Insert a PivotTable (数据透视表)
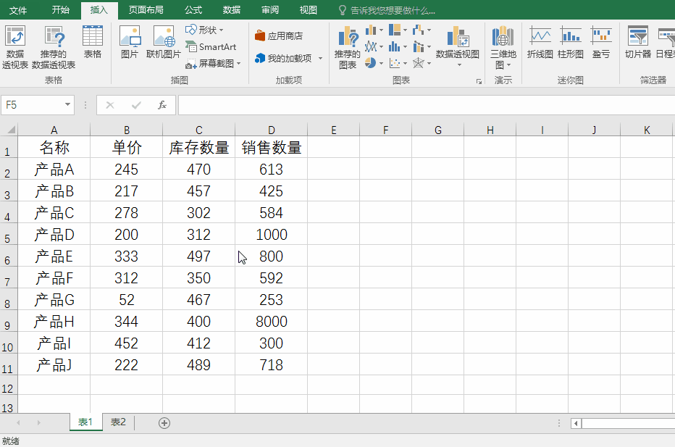Viewport: 675px width, 447px height. [15, 47]
